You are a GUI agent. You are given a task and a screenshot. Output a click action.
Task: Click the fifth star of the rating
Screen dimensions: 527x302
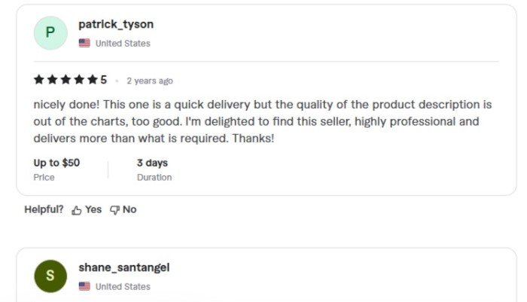[x=93, y=80]
